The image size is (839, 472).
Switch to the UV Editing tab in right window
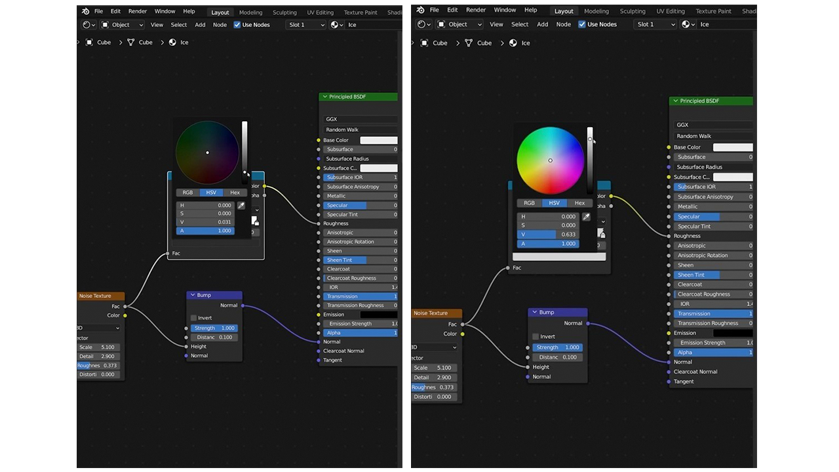point(671,11)
